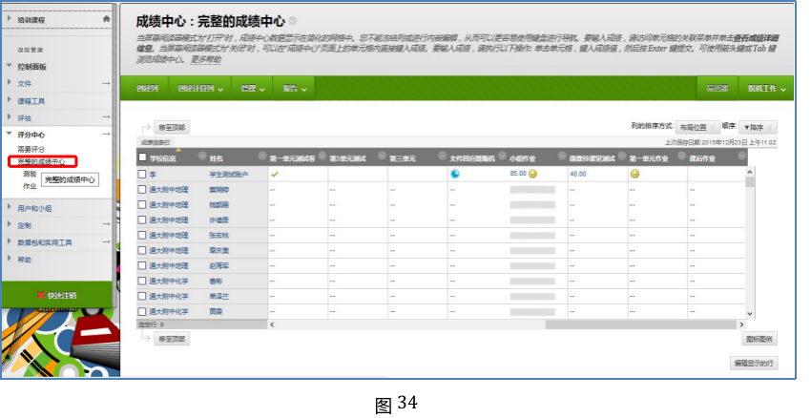This screenshot has height=418, width=811.
Task: Select the checkbox for student 张宏林
Action: point(142,235)
